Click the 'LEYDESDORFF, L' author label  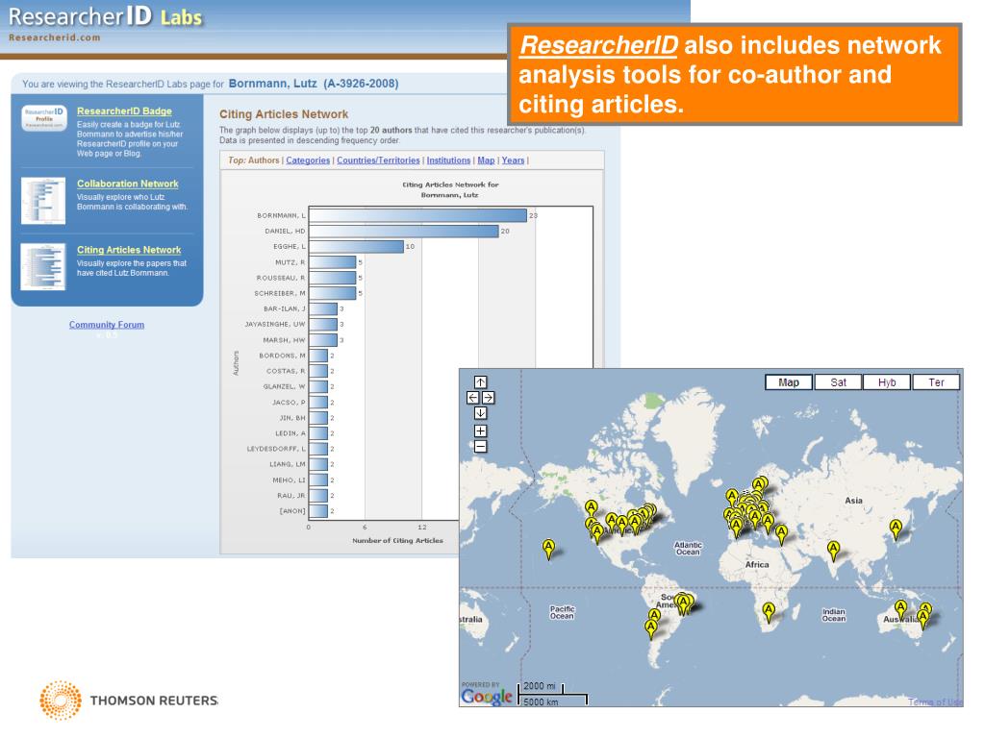(x=276, y=449)
